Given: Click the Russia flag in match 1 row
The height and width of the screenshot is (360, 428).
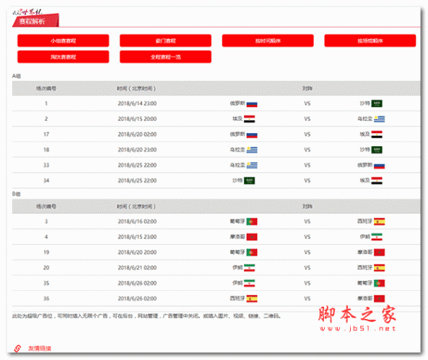Looking at the screenshot, I should (x=252, y=104).
